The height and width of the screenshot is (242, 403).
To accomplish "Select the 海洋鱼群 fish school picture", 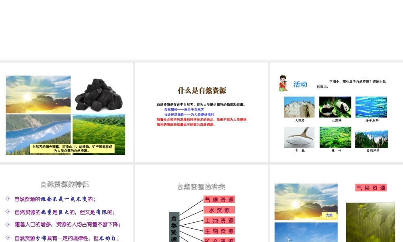I will 371,107.
